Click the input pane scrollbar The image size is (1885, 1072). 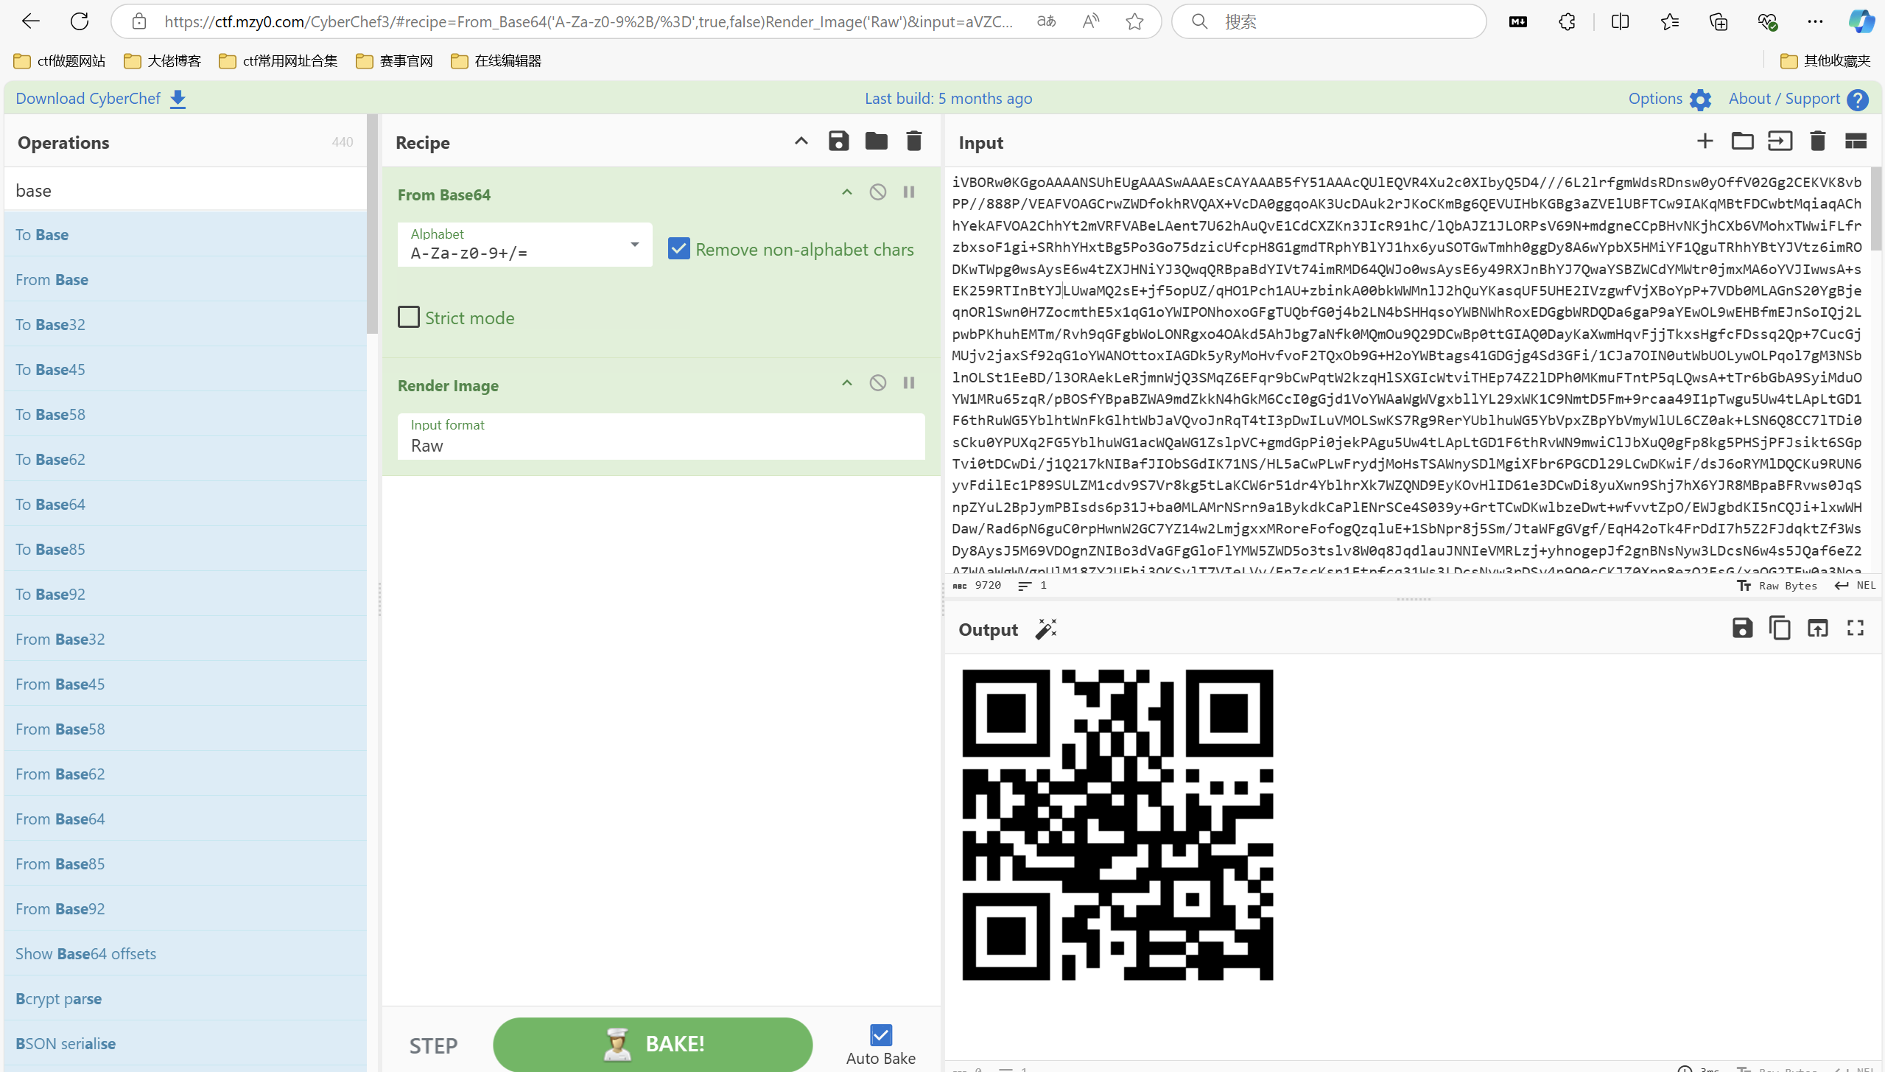point(1875,210)
